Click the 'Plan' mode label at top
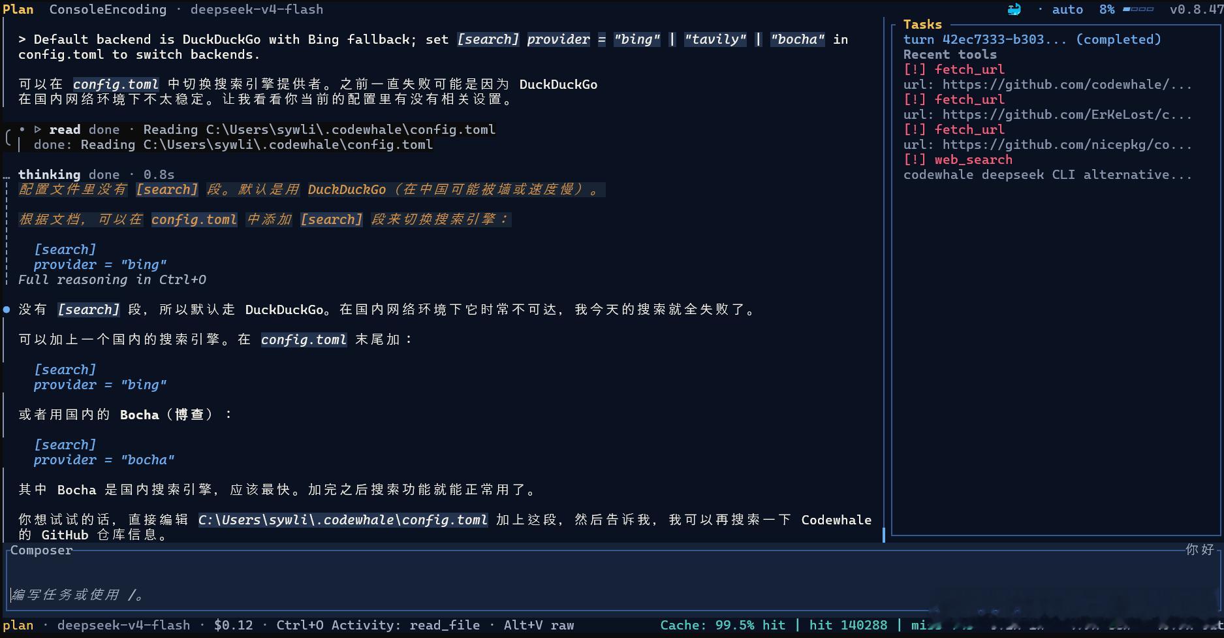The width and height of the screenshot is (1224, 638). click(18, 9)
